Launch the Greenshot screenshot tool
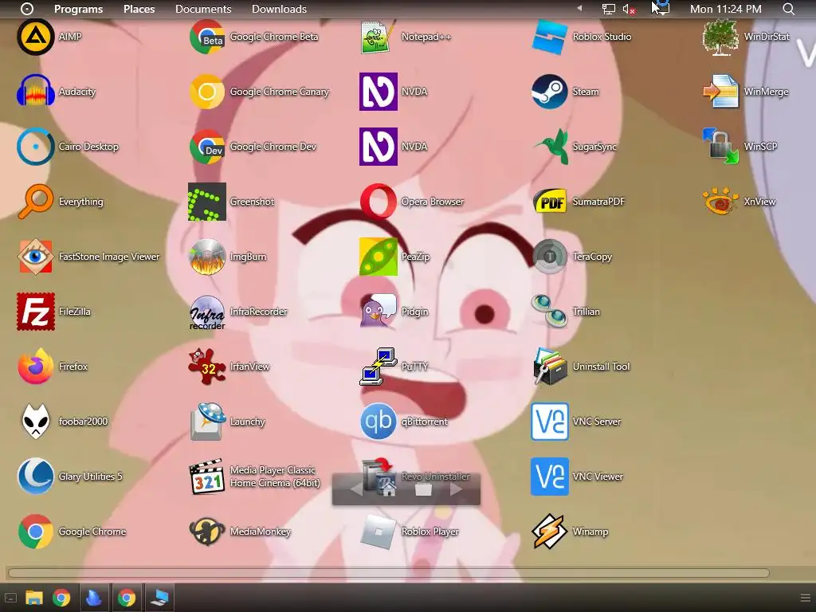 click(x=206, y=202)
